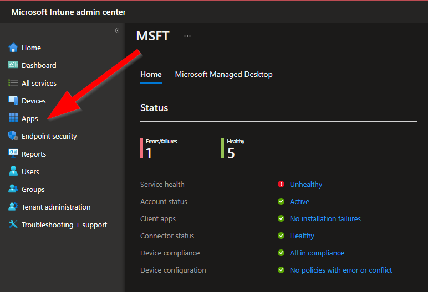Click the Users person icon
428x292 pixels.
(x=13, y=171)
